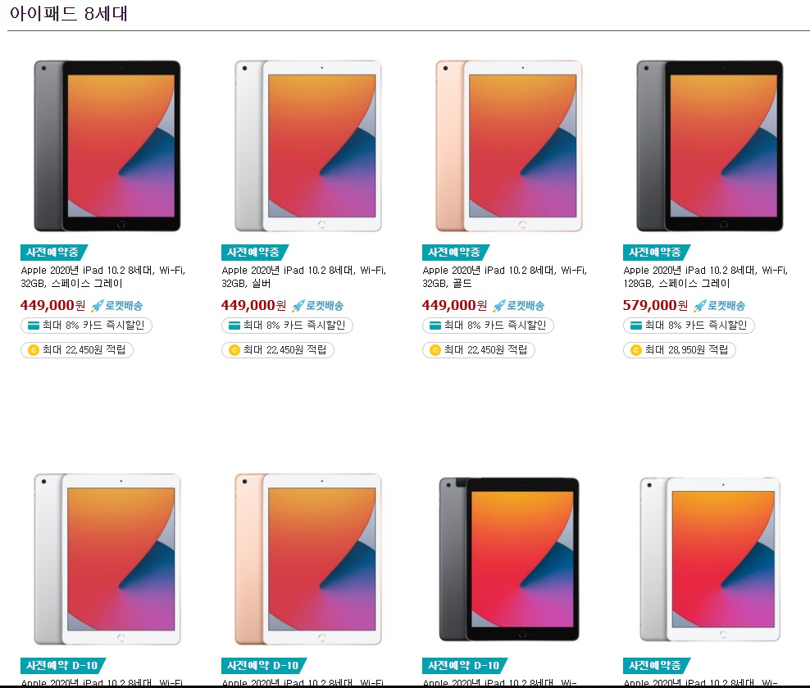This screenshot has height=688, width=810.
Task: Click coin 최대 22,450원 적립 badge under Silver iPad
Action: point(277,350)
